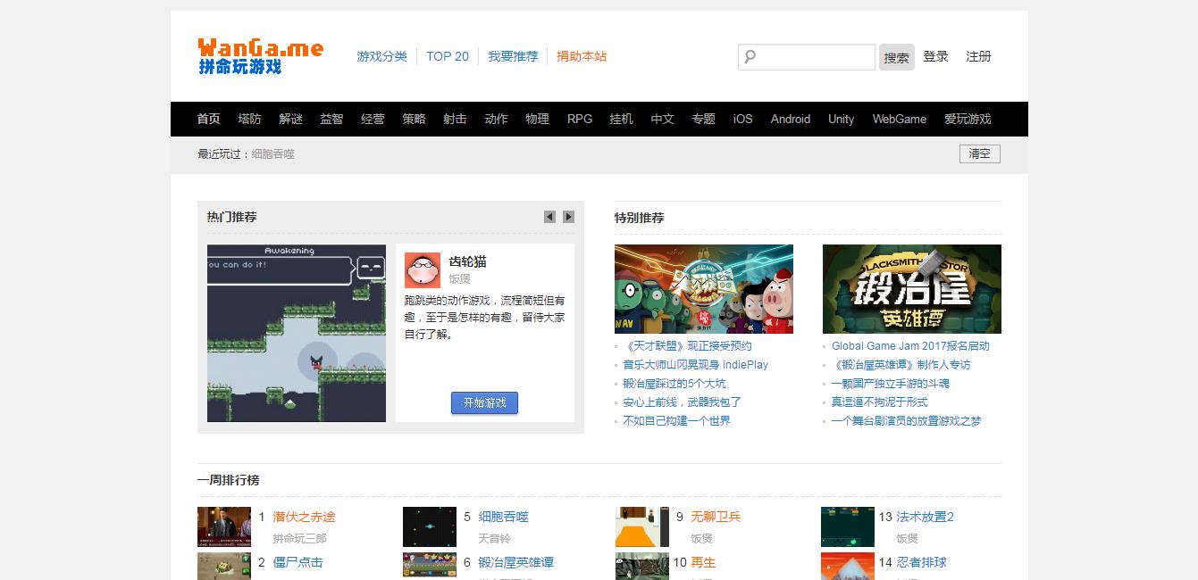Click inside the search input field
This screenshot has width=1198, height=580.
coord(813,56)
